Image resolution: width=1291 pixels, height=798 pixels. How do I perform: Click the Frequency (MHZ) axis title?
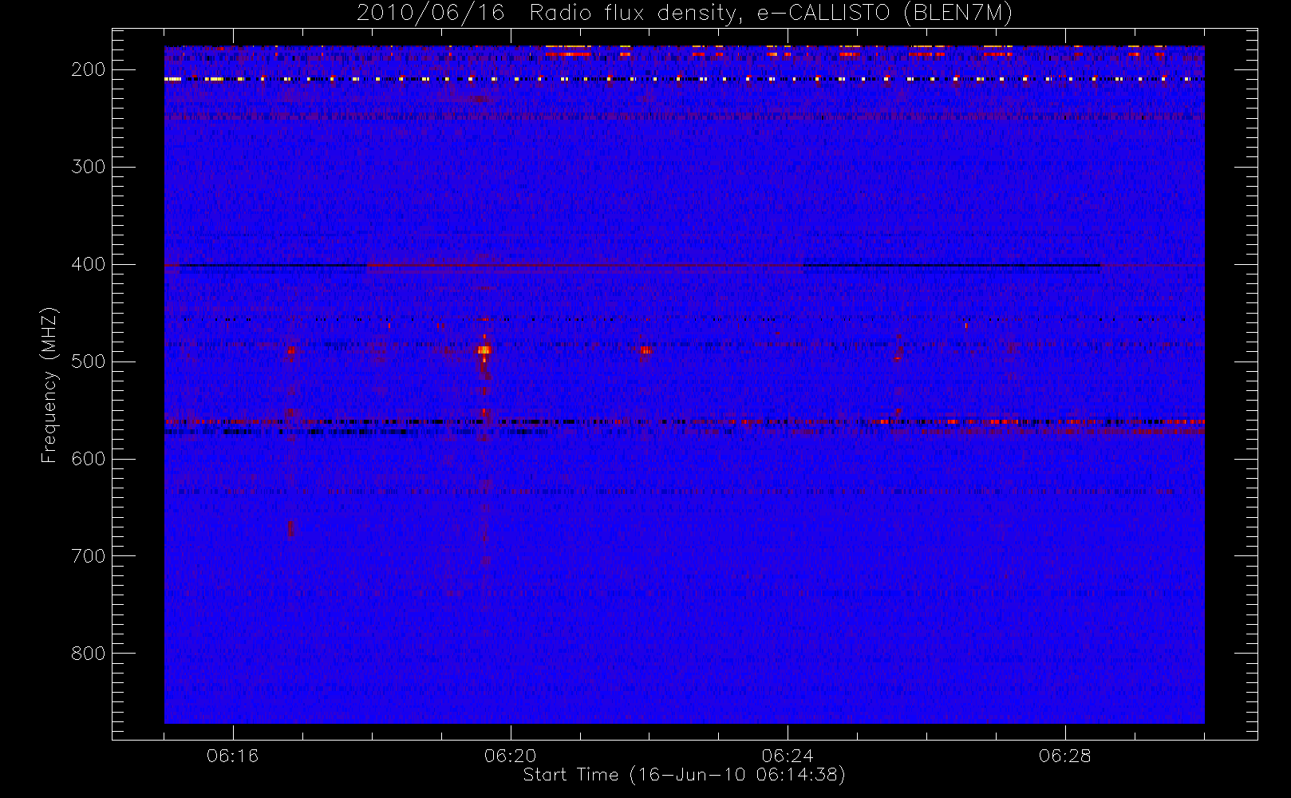(49, 385)
